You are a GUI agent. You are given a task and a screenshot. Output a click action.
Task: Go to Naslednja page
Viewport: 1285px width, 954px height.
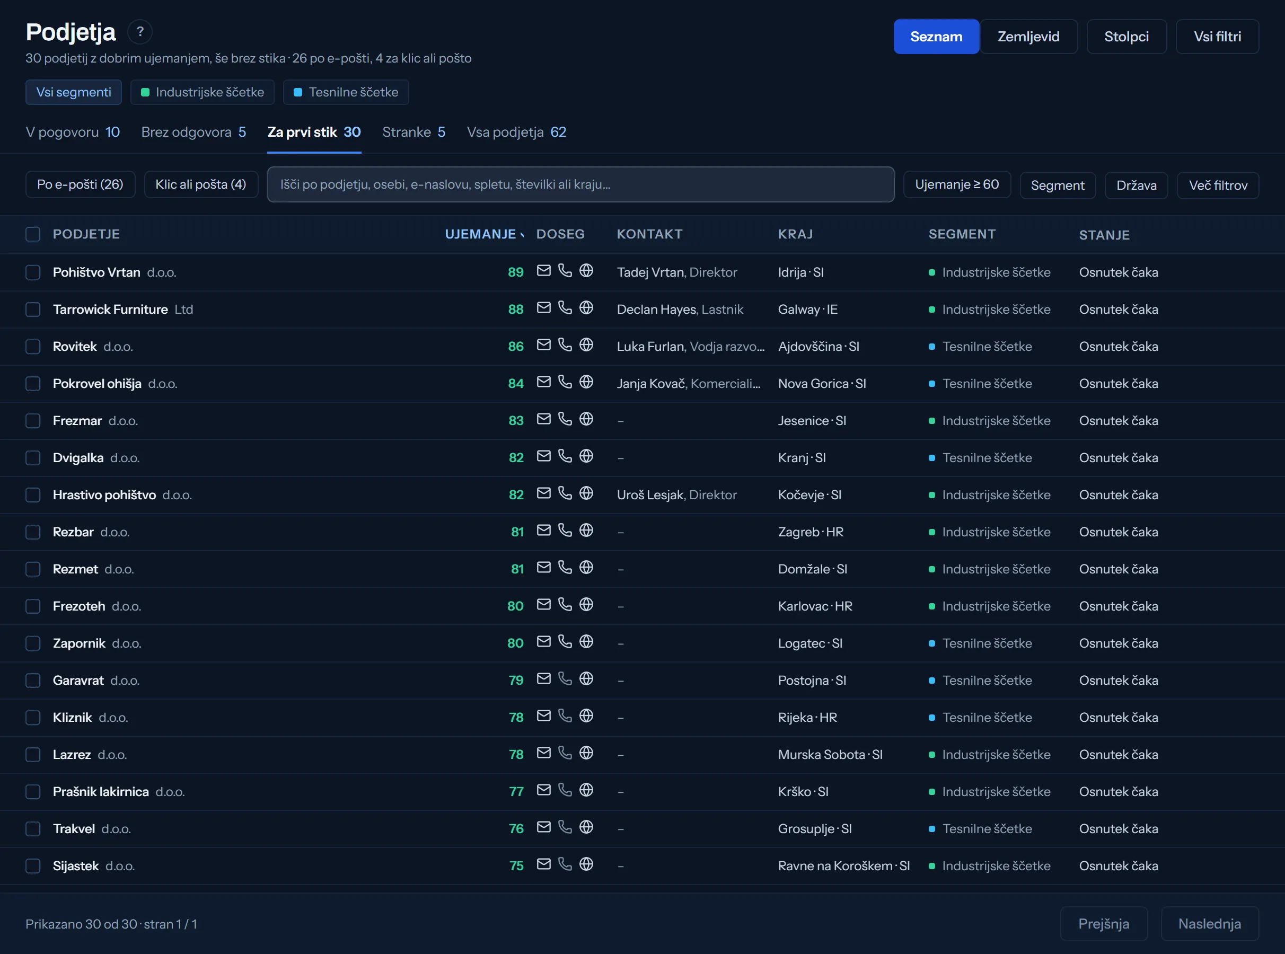point(1209,924)
